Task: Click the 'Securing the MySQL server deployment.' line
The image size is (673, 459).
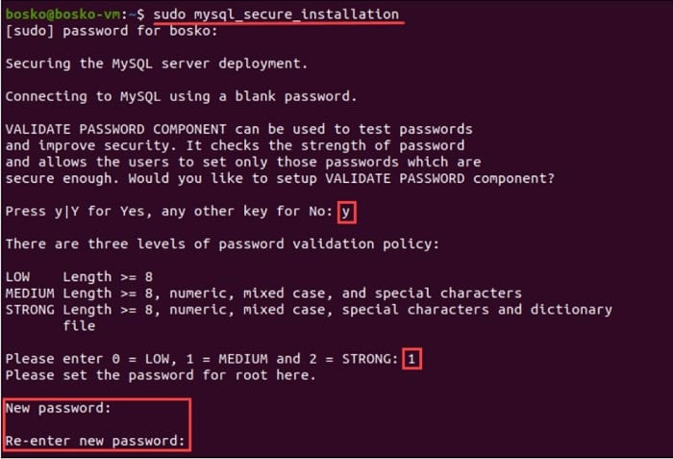Action: coord(157,64)
